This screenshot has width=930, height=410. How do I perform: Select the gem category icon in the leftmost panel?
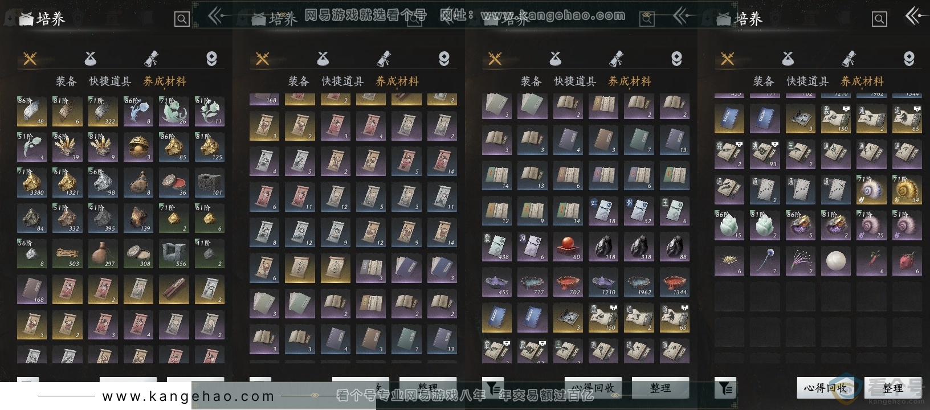coord(211,58)
